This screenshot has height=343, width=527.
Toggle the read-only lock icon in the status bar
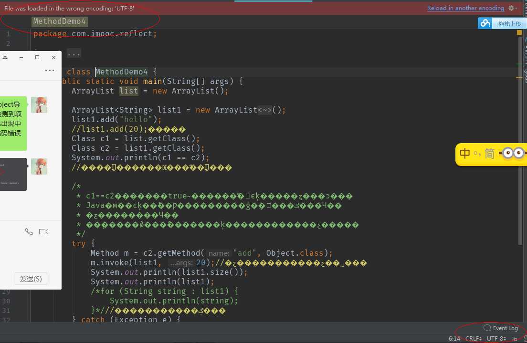[x=515, y=339]
